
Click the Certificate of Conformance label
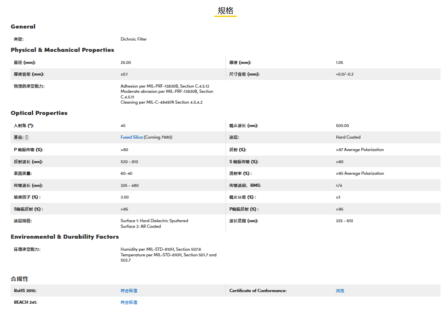[258, 291]
